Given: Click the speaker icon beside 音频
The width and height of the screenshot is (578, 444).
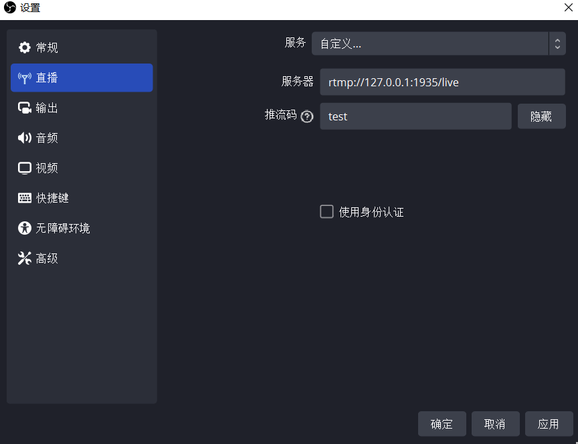Looking at the screenshot, I should click(x=25, y=138).
